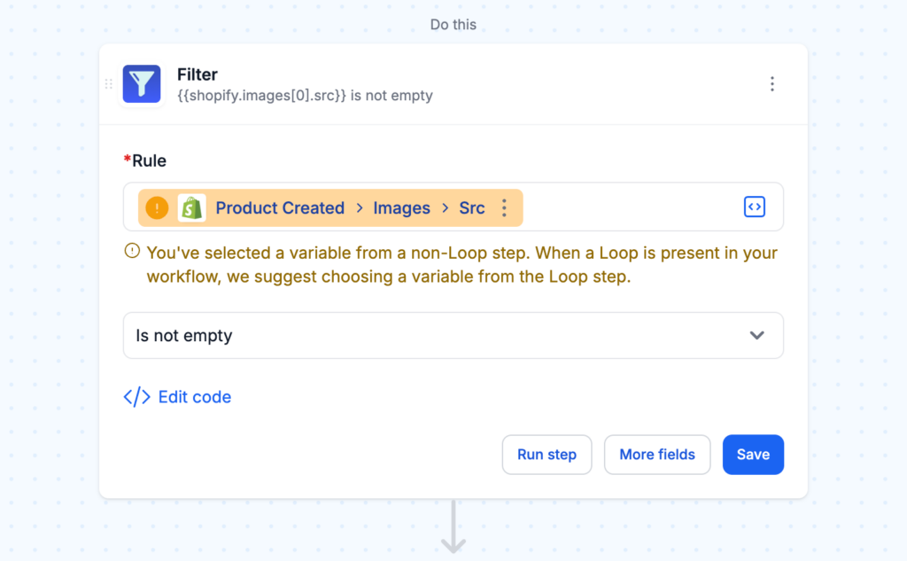Open the Is not empty condition dropdown
This screenshot has width=907, height=561.
click(453, 335)
